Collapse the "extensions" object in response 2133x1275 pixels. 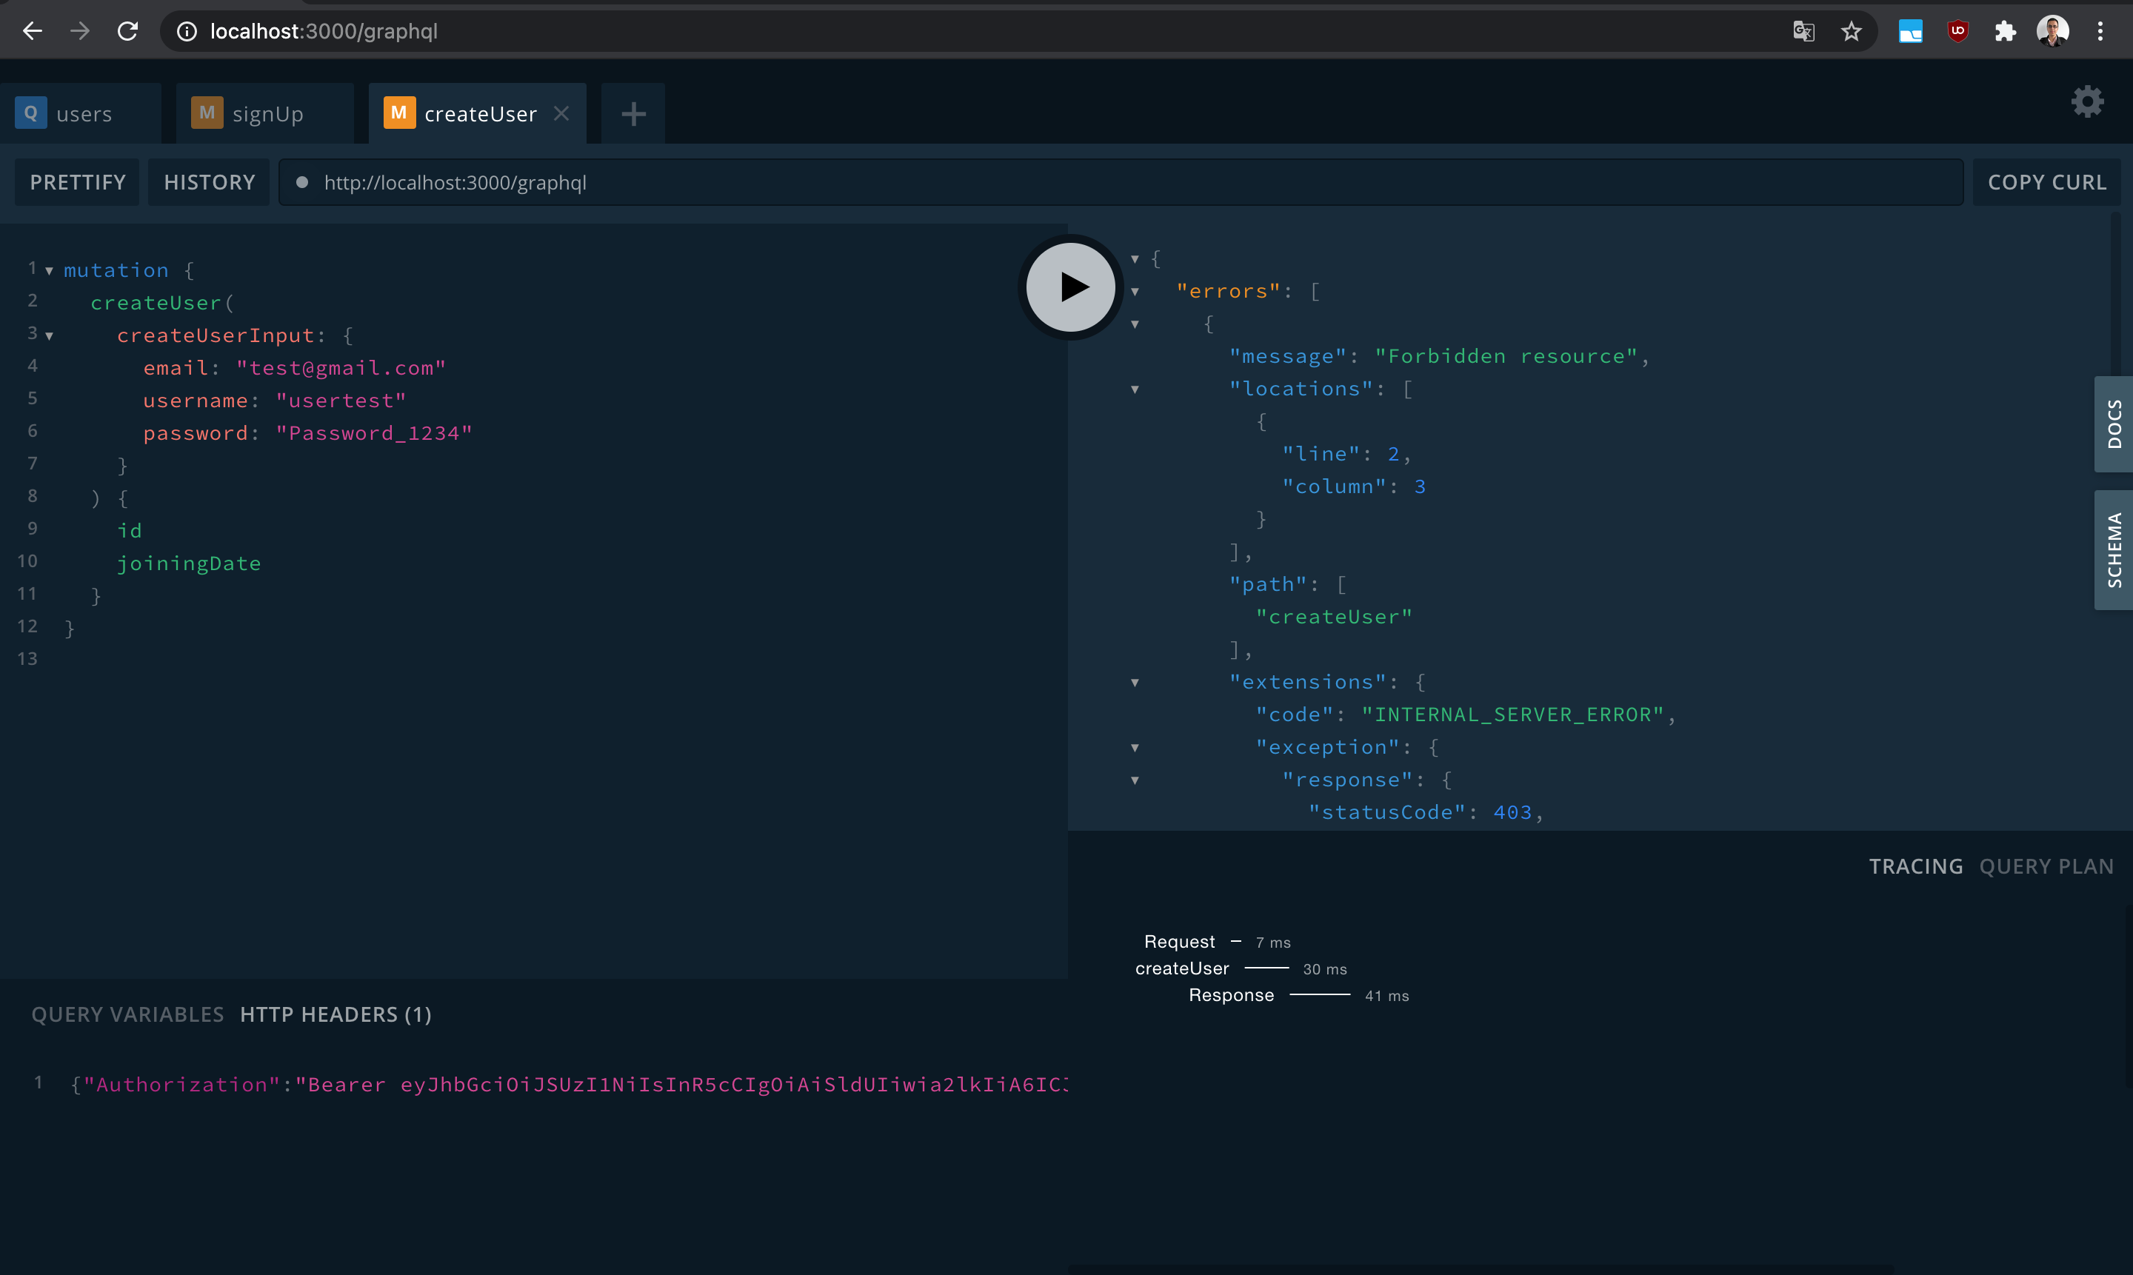tap(1135, 683)
